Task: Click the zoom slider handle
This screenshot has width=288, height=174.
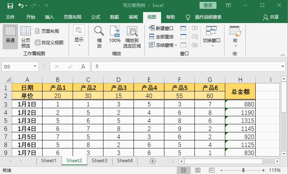Action: (x=243, y=170)
